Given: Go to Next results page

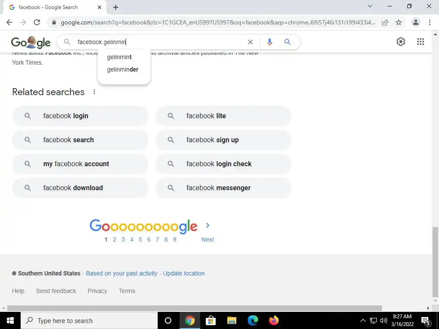Looking at the screenshot, I should pyautogui.click(x=207, y=239).
